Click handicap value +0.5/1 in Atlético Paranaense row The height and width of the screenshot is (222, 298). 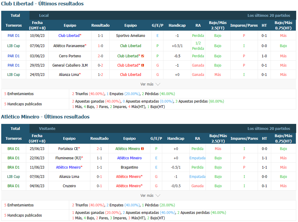[177, 46]
